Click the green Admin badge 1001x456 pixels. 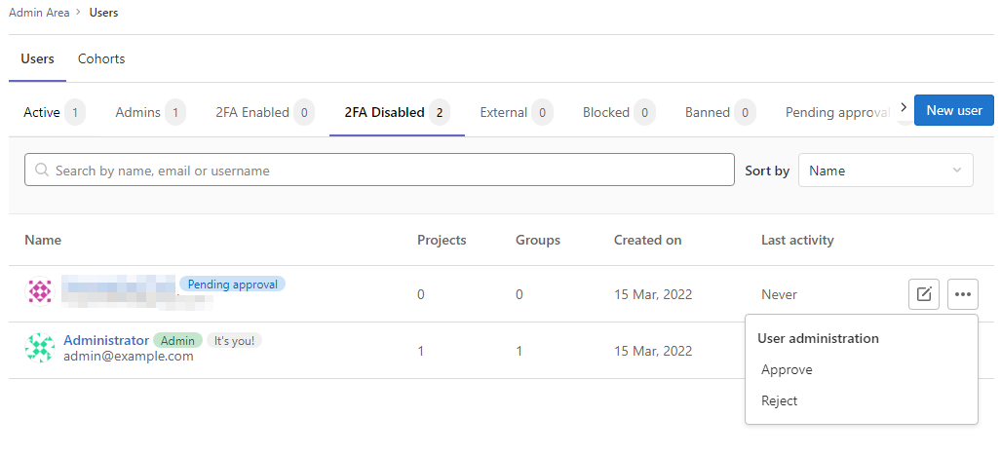point(177,341)
